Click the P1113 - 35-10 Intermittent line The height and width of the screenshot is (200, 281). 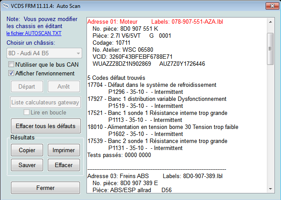point(145,120)
